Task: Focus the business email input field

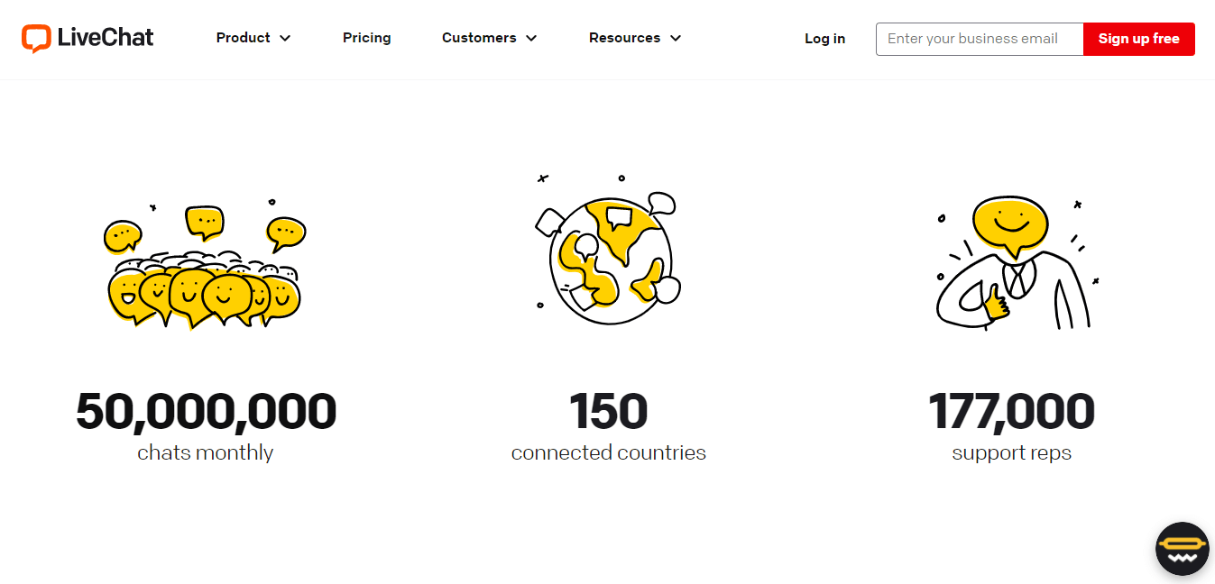Action: (x=979, y=39)
